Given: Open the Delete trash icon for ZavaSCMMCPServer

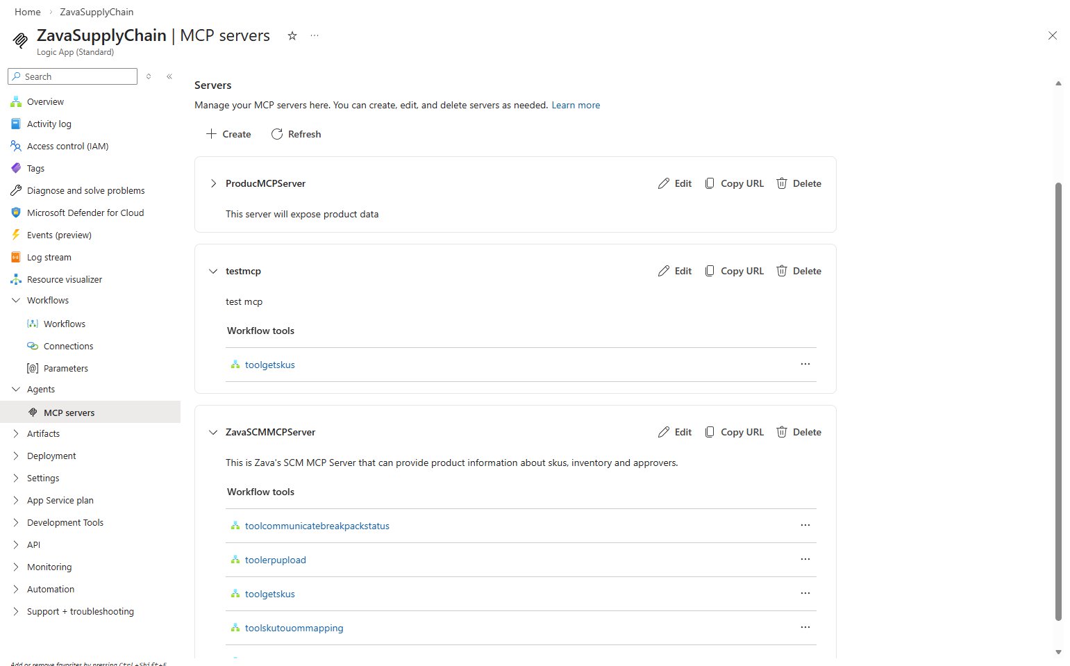Looking at the screenshot, I should pos(781,431).
